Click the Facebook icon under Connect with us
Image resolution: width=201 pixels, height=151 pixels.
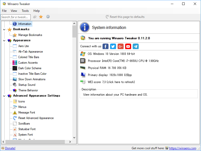click(105, 46)
